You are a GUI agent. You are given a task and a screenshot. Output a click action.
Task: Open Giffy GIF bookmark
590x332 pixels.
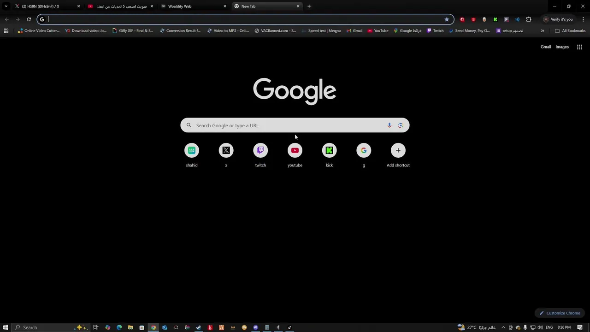133,31
